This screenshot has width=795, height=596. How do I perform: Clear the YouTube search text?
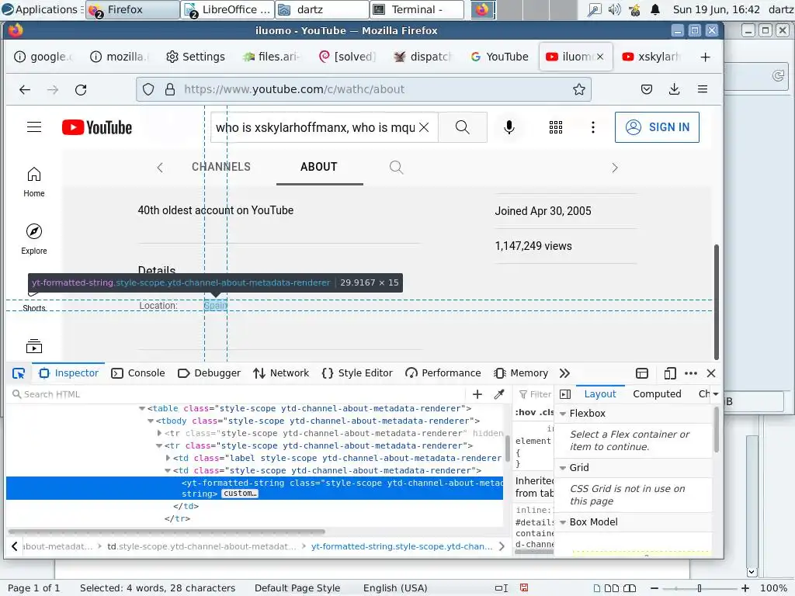pyautogui.click(x=424, y=127)
